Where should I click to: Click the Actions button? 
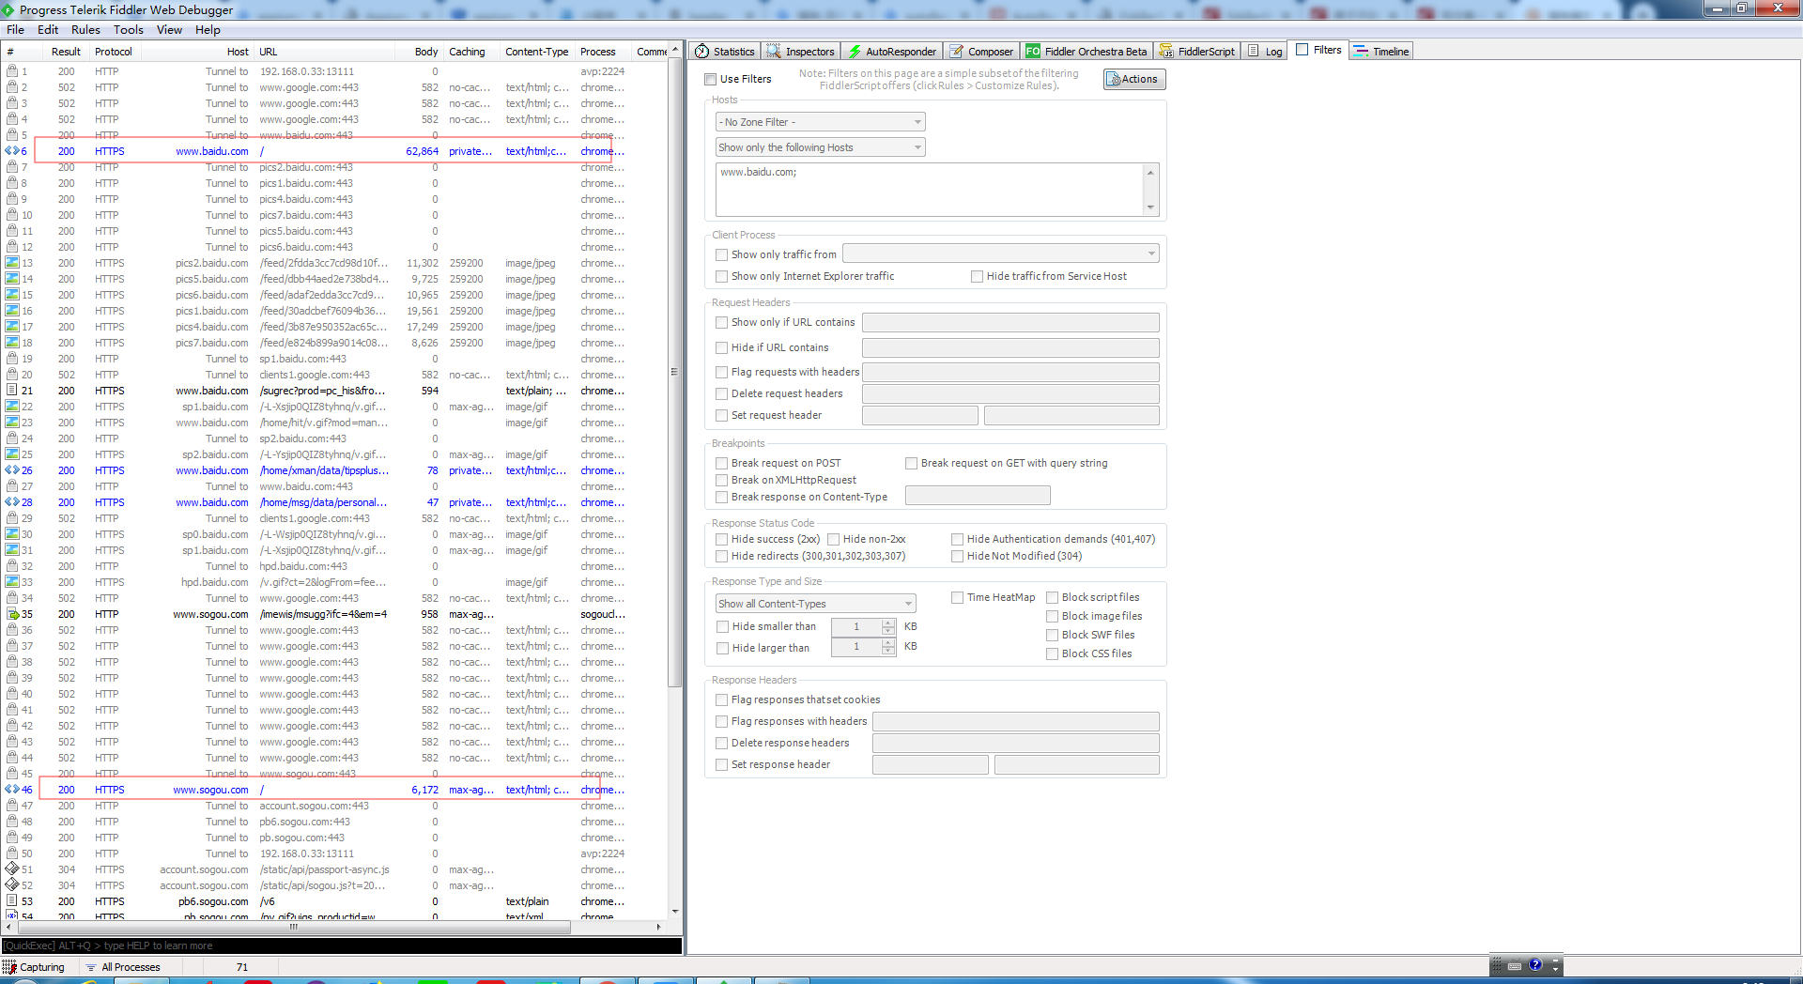coord(1133,79)
